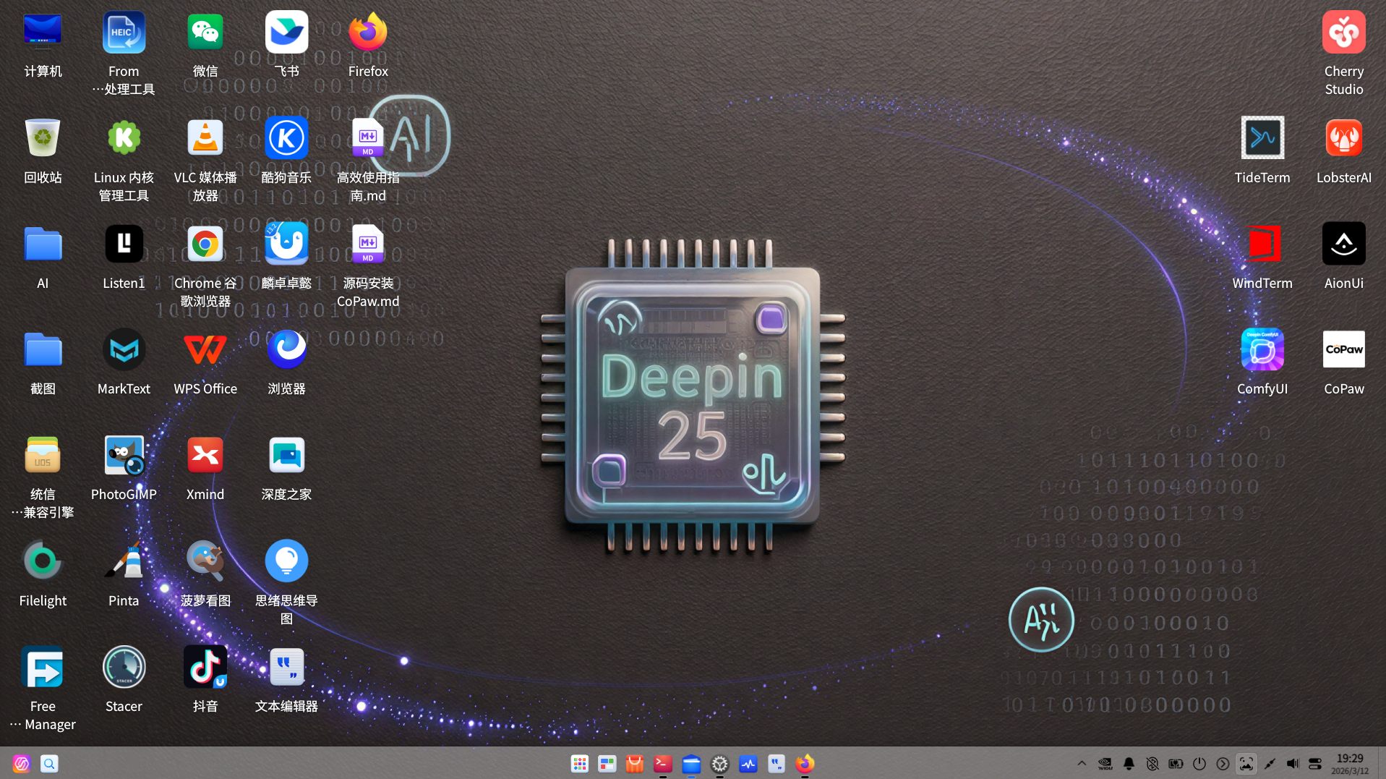Open the 回收站 recycle bin
The image size is (1386, 779).
pyautogui.click(x=43, y=137)
